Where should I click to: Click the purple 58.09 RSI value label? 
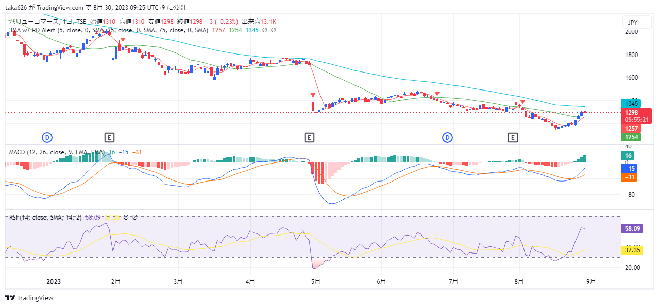(x=633, y=229)
